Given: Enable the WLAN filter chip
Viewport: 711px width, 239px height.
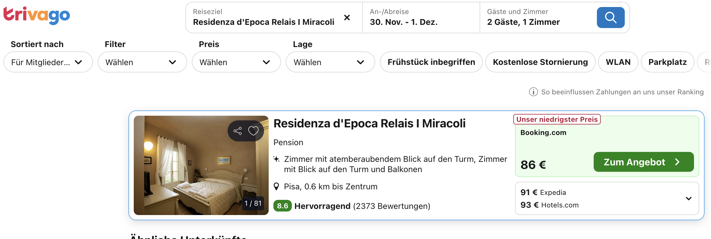Looking at the screenshot, I should coord(618,62).
